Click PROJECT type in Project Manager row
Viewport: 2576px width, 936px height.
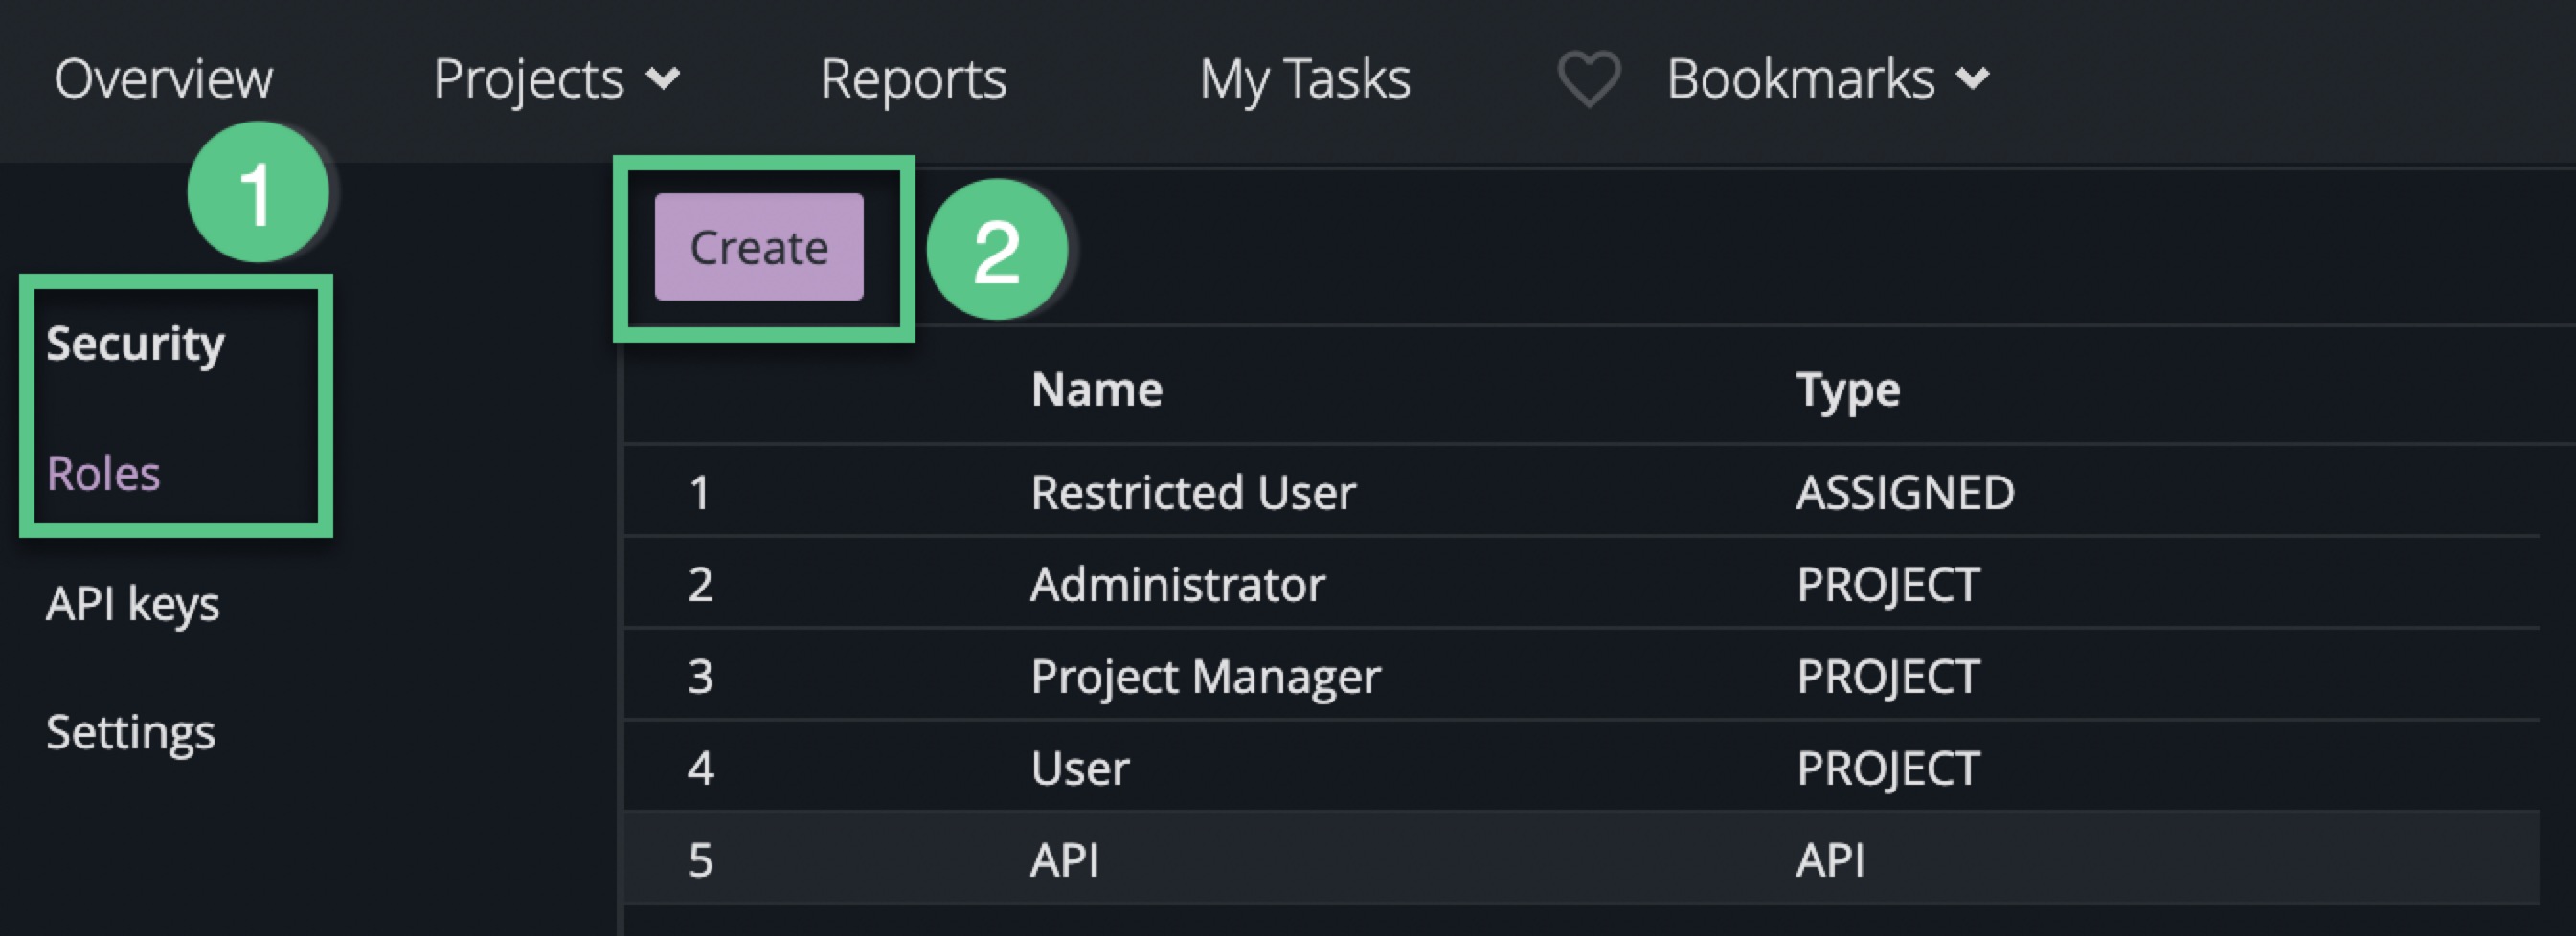coord(1888,677)
